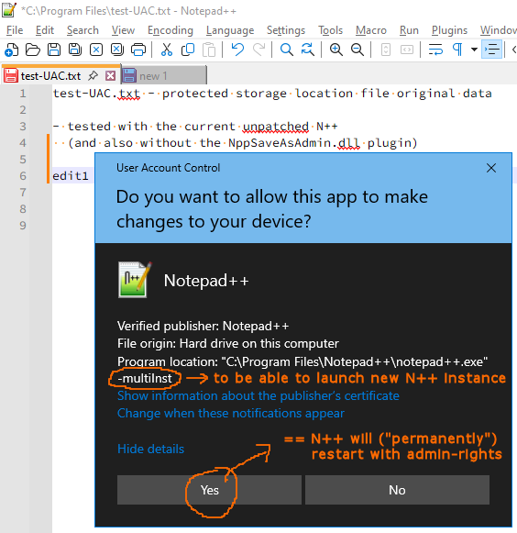The width and height of the screenshot is (517, 533).
Task: Open the Search menu
Action: point(82,30)
